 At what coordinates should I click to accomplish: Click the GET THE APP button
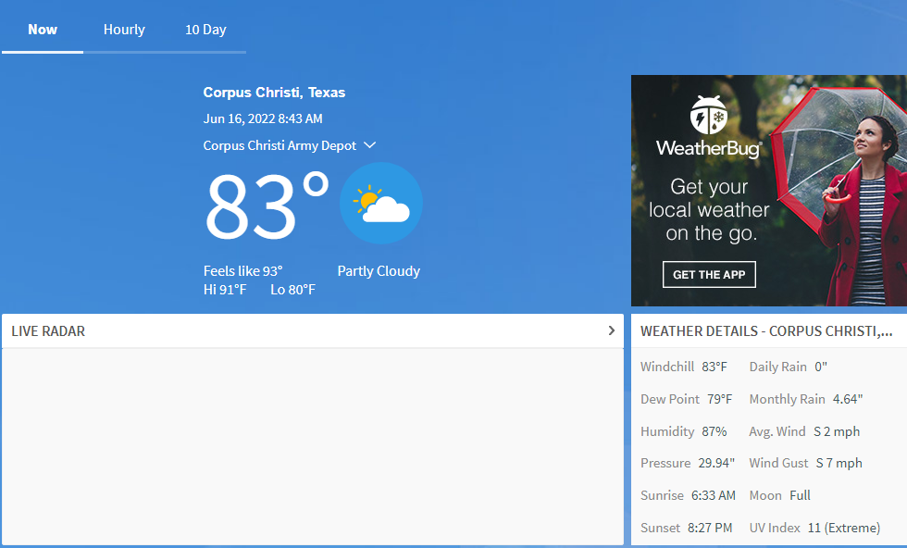(709, 275)
